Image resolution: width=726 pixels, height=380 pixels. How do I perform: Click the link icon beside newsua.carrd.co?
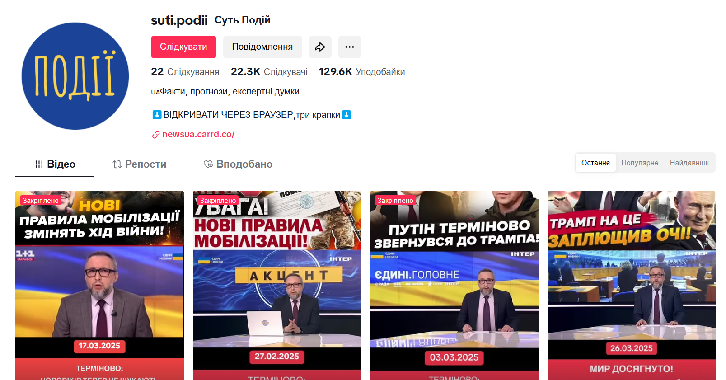tap(155, 135)
